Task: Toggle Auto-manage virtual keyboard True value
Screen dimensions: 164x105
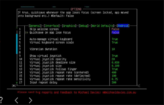Action: pyautogui.click(x=115, y=39)
